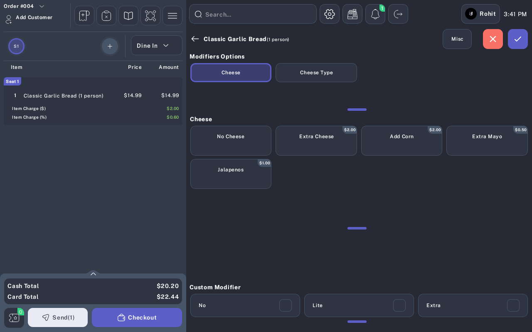Click cheese list scroll indicator bar
The height and width of the screenshot is (332, 532).
point(357,228)
